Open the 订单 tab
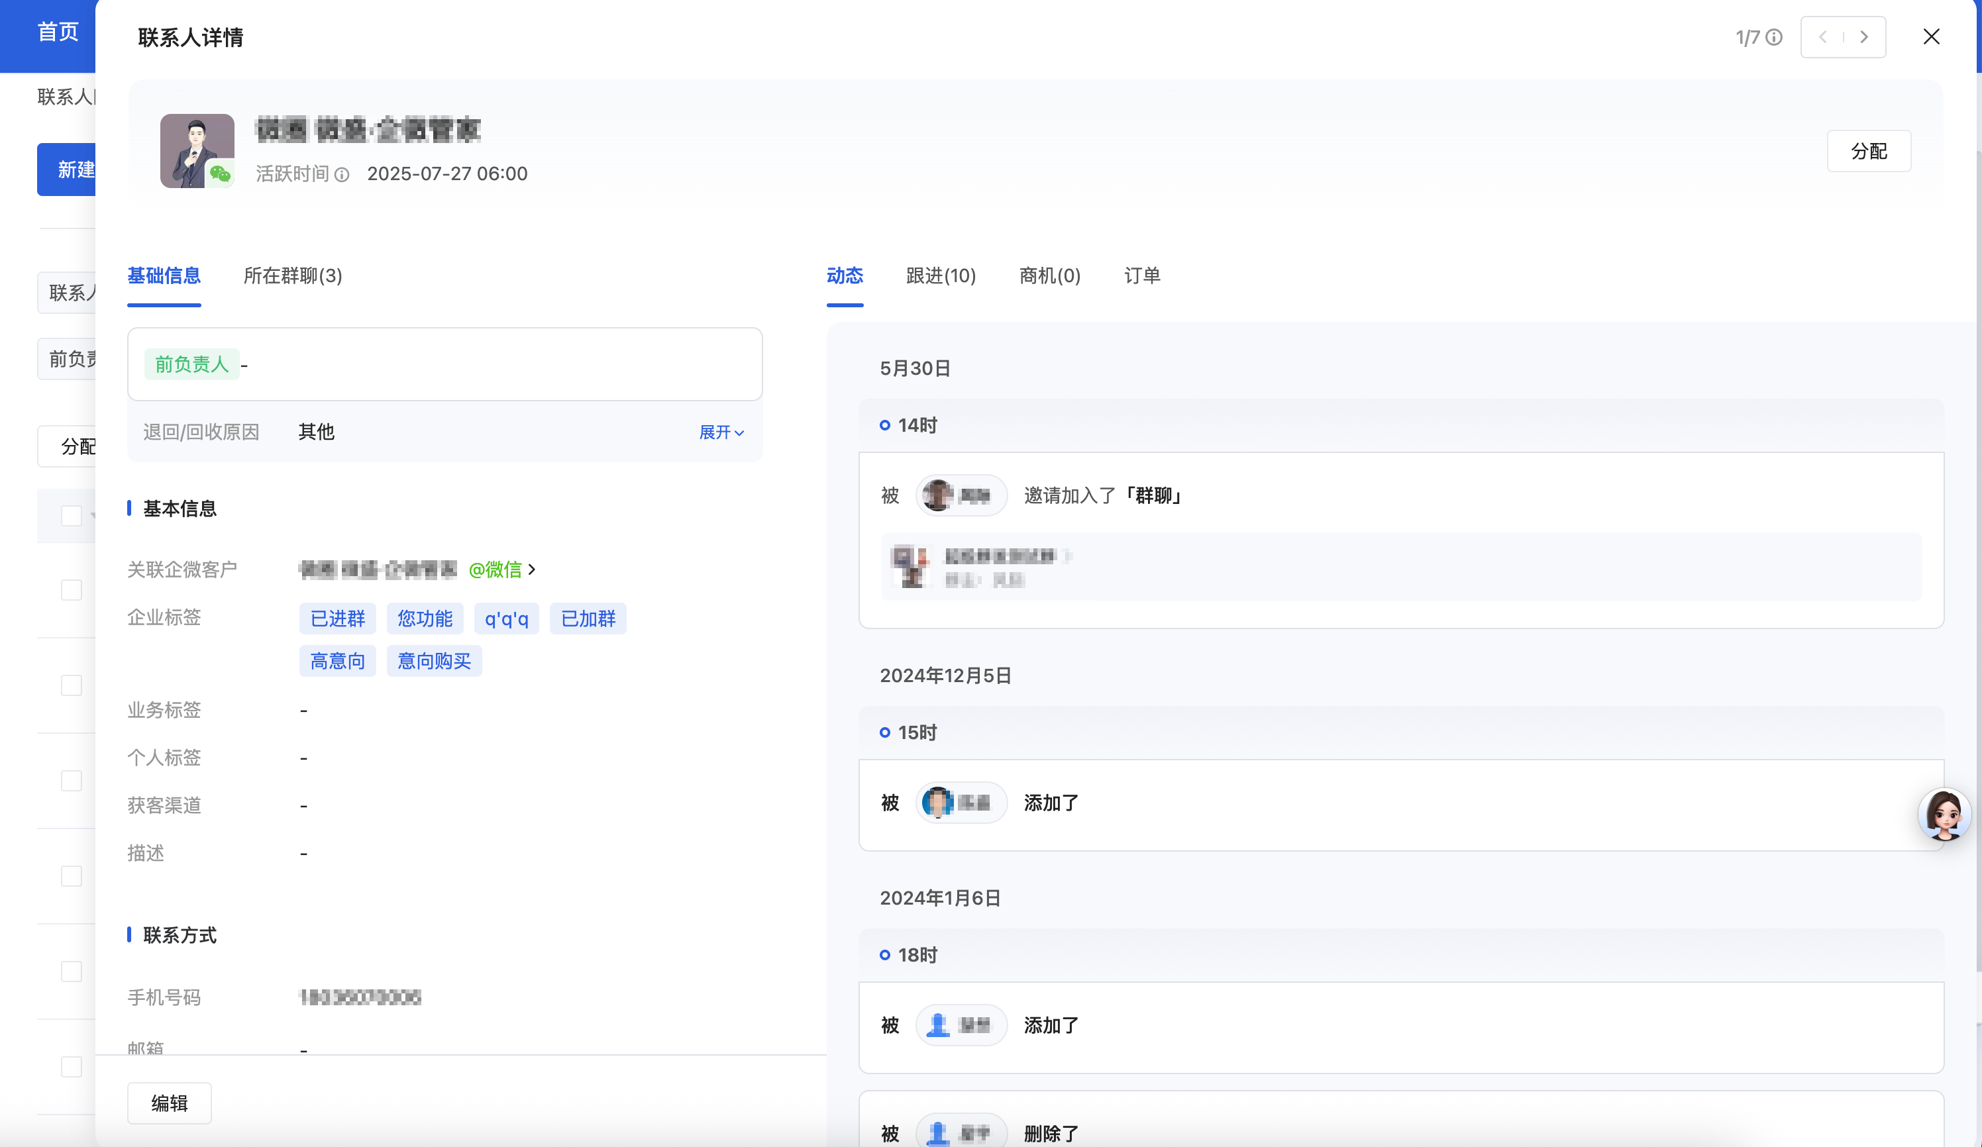Image resolution: width=1982 pixels, height=1147 pixels. [1142, 276]
